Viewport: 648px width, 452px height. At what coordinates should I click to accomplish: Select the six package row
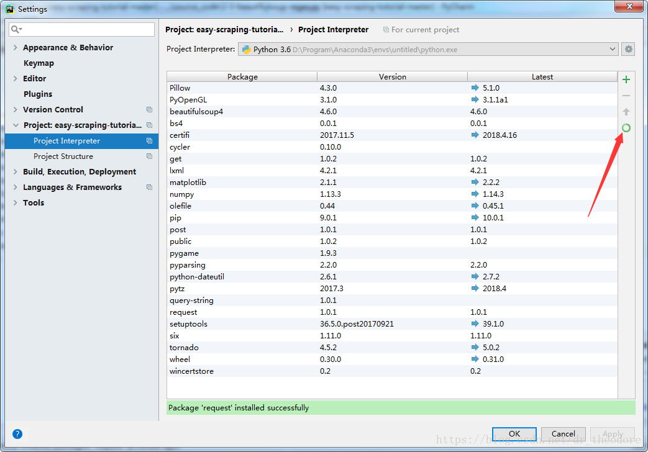(x=392, y=335)
